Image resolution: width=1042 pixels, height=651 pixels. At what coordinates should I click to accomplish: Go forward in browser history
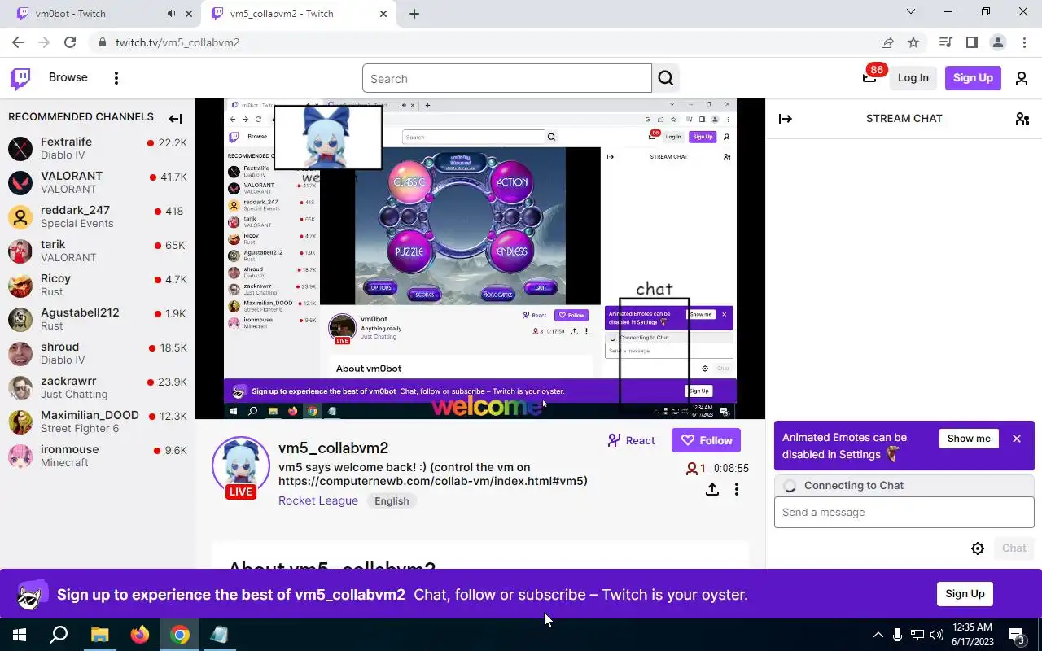44,42
